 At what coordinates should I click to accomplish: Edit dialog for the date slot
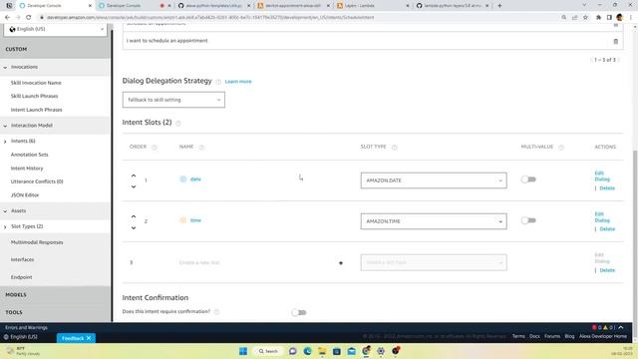[602, 177]
